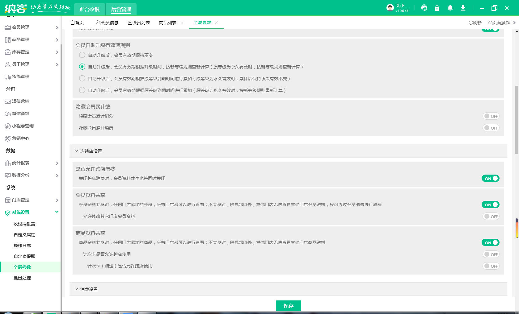Switch to the 会员列表 tab
519x314 pixels.
point(139,23)
